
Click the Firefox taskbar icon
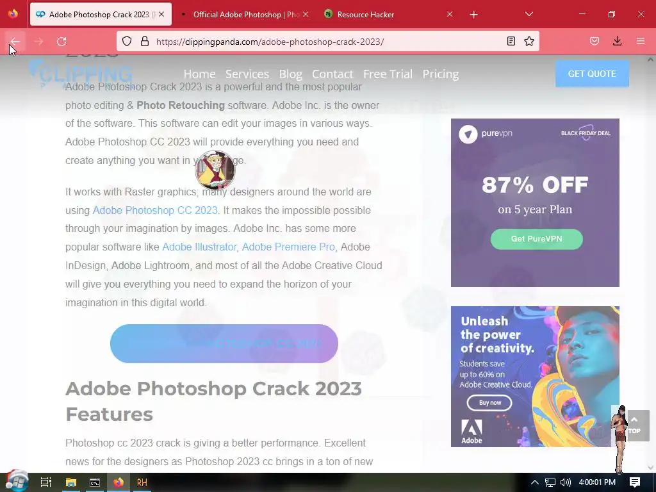click(x=119, y=482)
